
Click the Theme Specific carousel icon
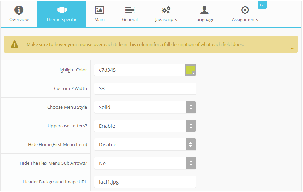click(x=61, y=10)
